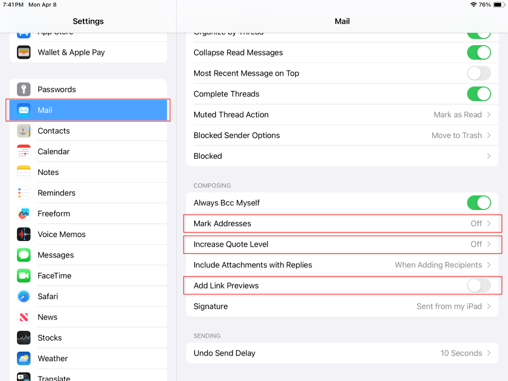Image resolution: width=508 pixels, height=381 pixels.
Task: Turn on Add Link Previews switch
Action: [x=479, y=286]
